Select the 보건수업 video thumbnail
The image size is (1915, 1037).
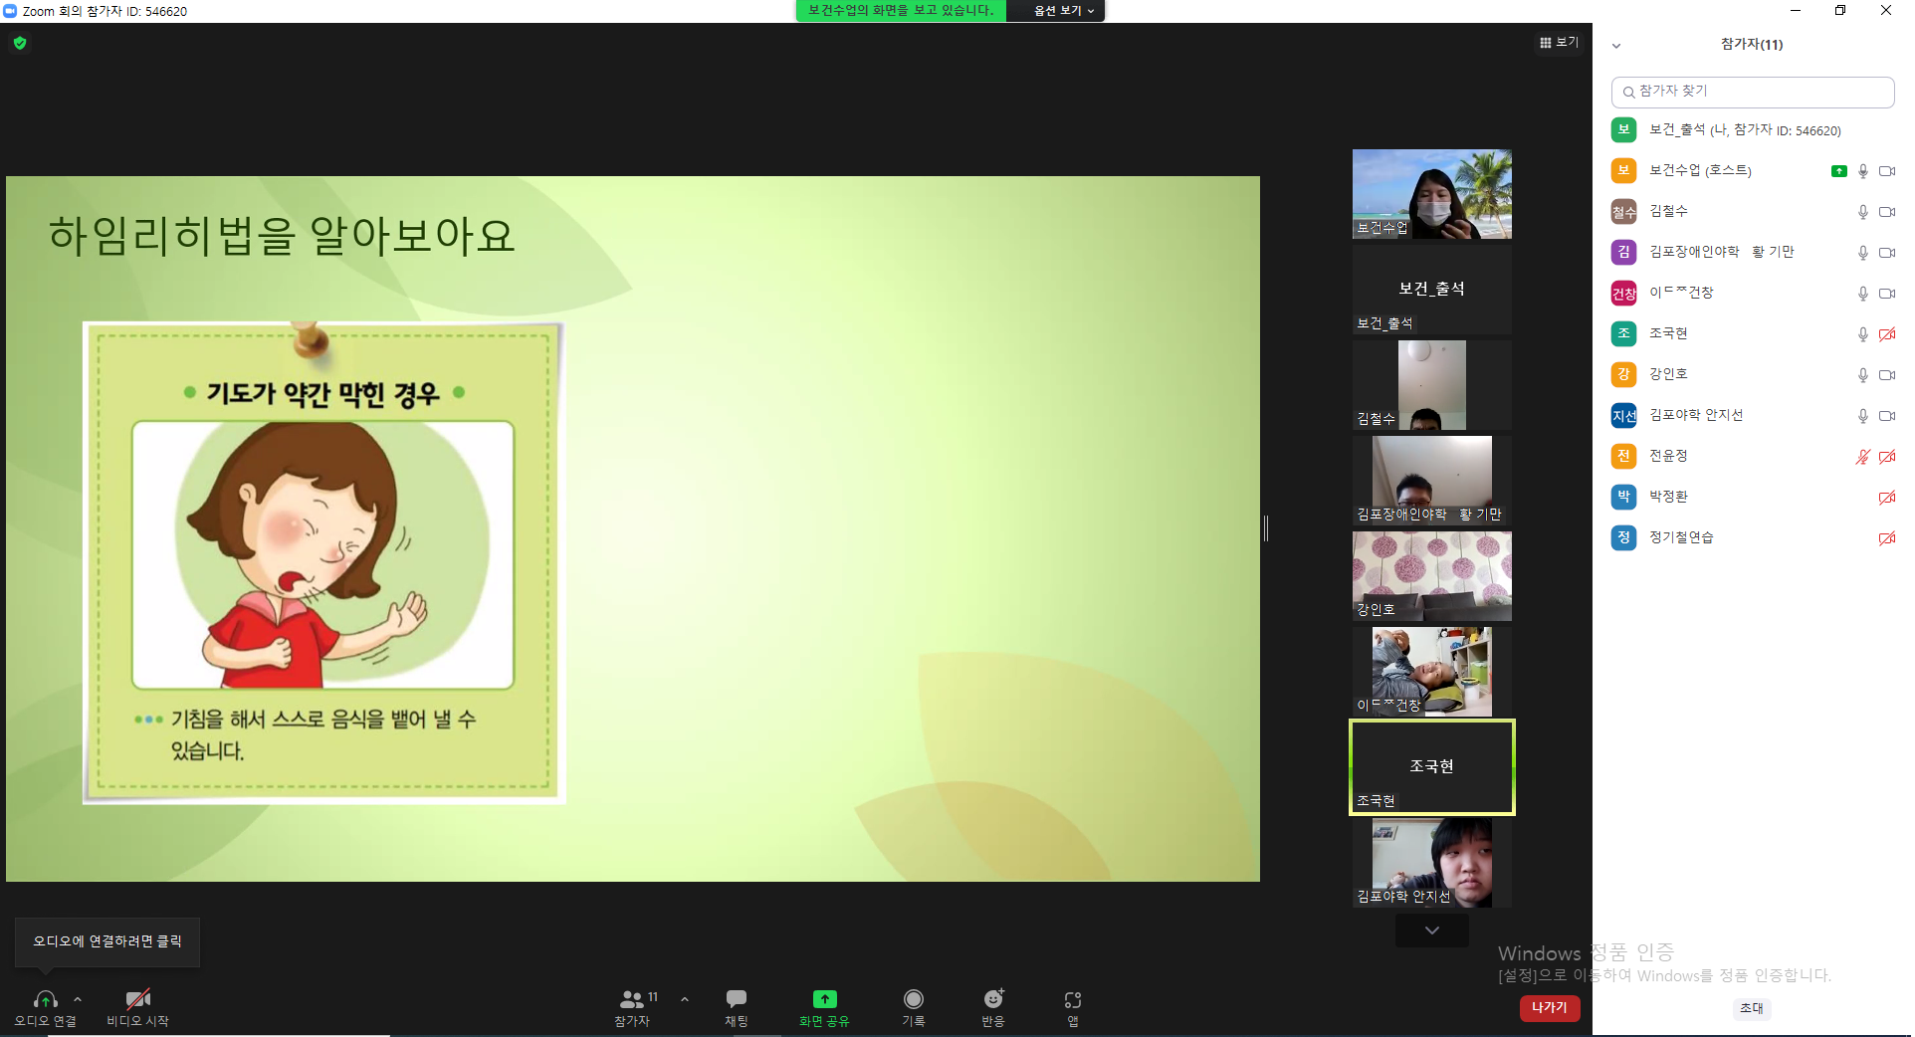(x=1432, y=194)
